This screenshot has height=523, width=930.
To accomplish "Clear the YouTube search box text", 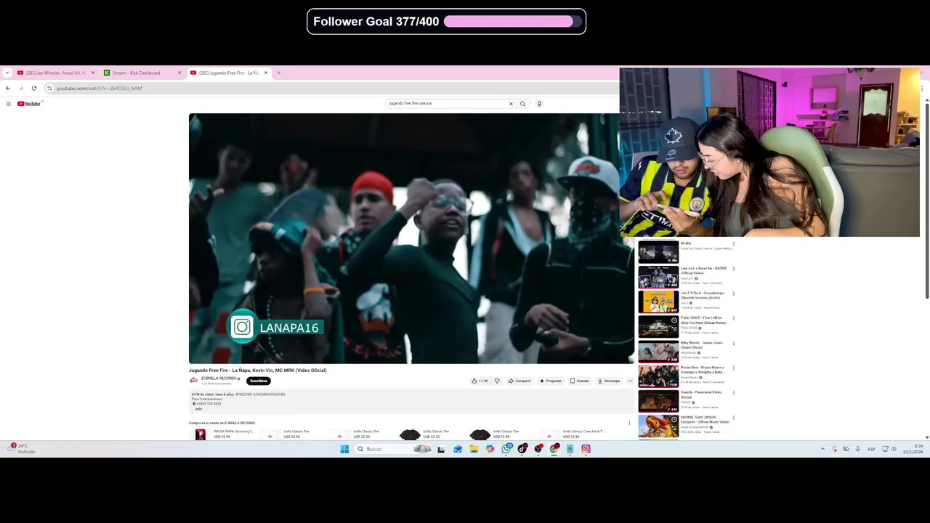I will tap(511, 103).
